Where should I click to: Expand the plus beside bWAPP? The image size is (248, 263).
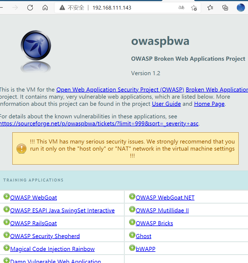tap(132, 248)
